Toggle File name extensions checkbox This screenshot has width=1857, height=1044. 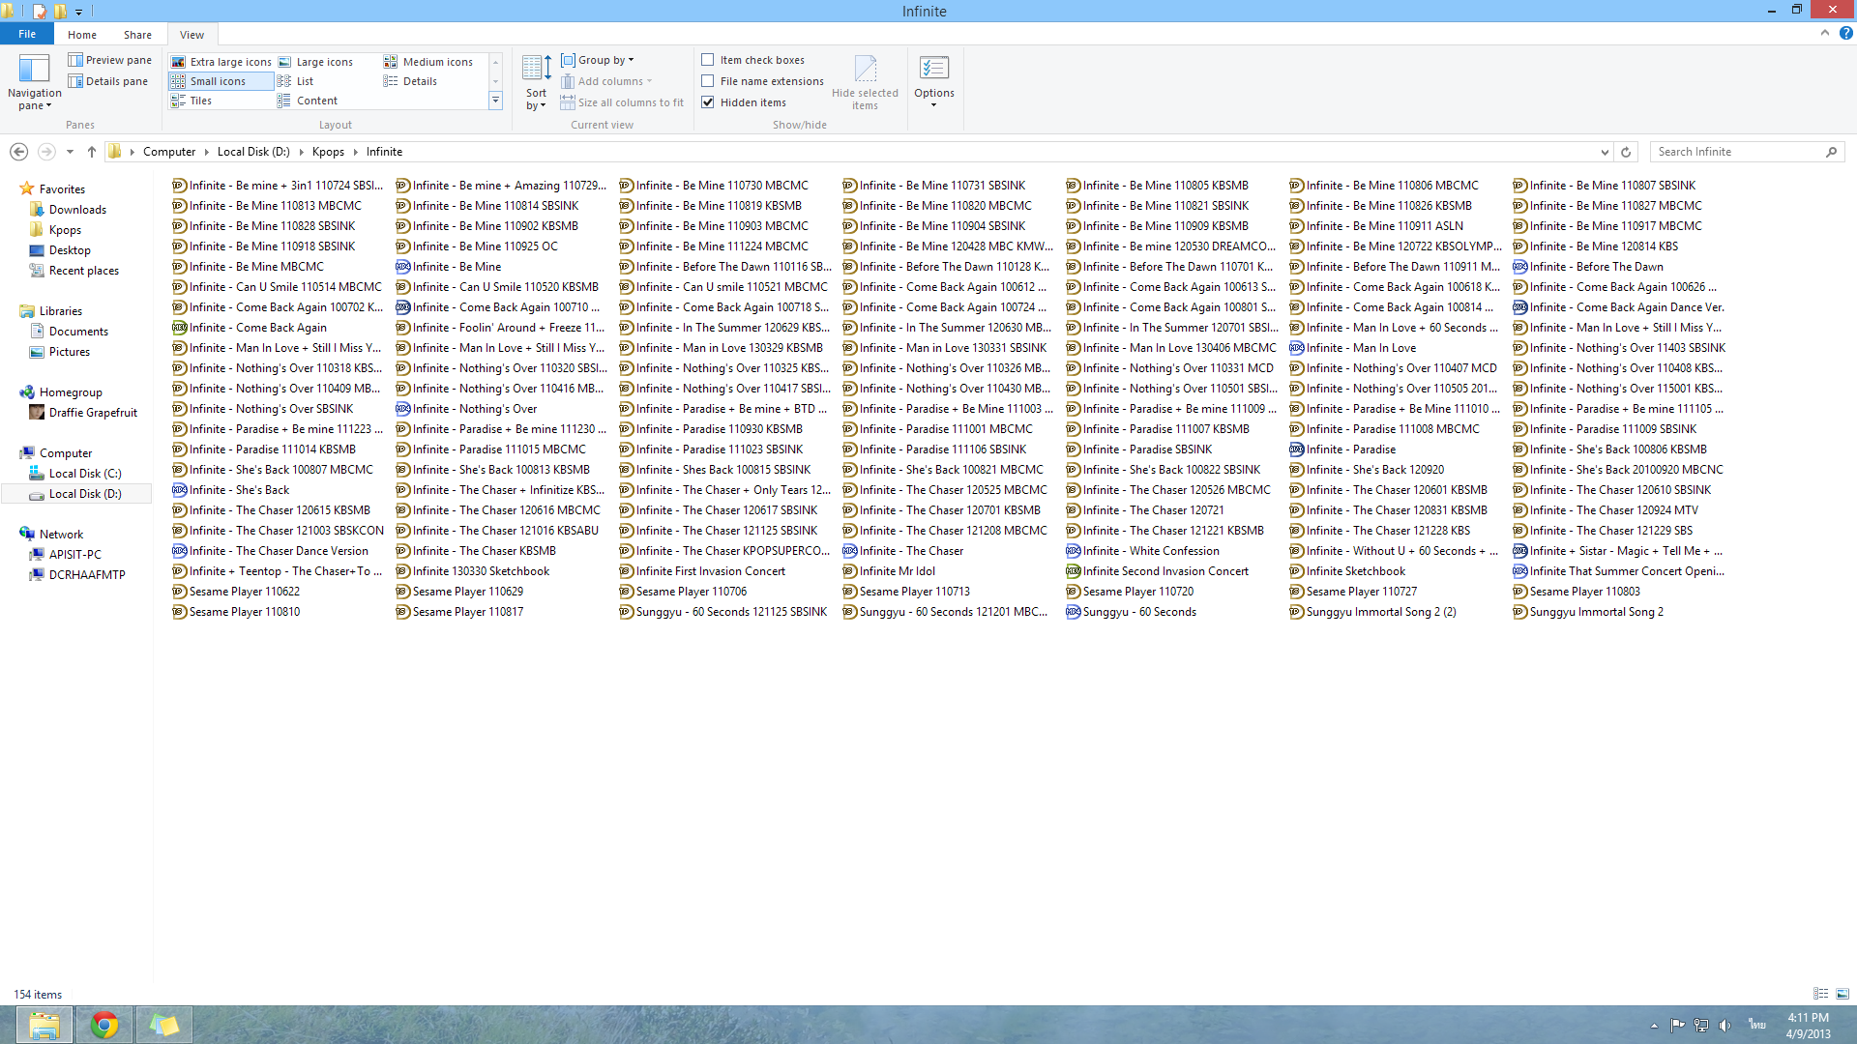coord(708,81)
